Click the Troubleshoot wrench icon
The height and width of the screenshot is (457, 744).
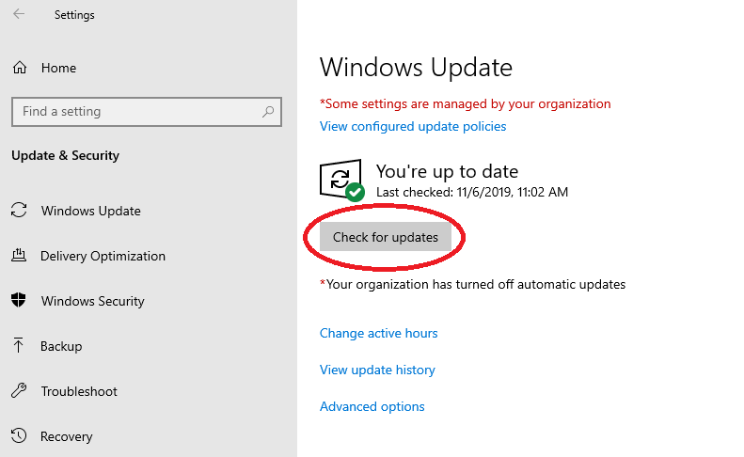[x=19, y=391]
